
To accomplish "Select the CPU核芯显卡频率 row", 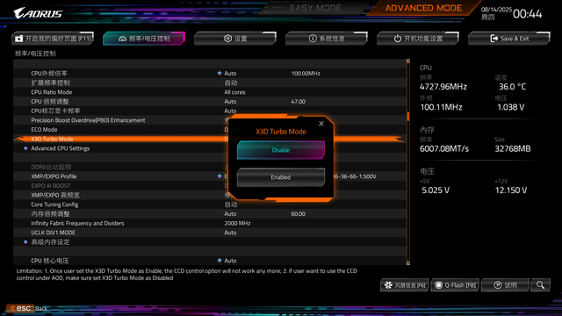I will pos(209,111).
